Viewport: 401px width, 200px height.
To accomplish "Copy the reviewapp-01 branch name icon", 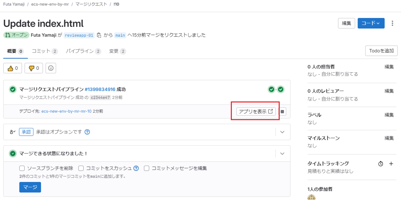I will pos(99,35).
